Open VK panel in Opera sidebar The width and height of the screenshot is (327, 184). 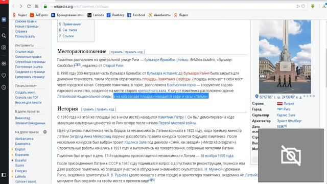(x=4, y=19)
